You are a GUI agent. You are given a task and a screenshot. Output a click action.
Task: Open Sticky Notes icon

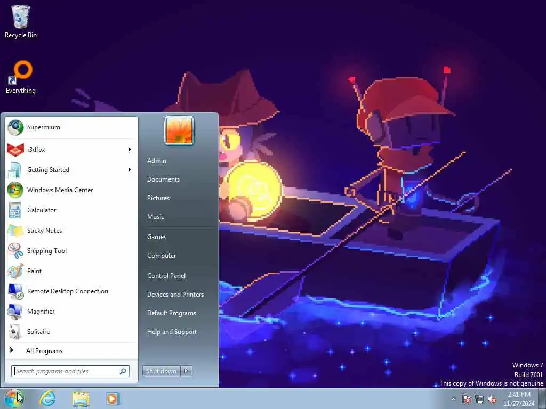click(x=15, y=231)
